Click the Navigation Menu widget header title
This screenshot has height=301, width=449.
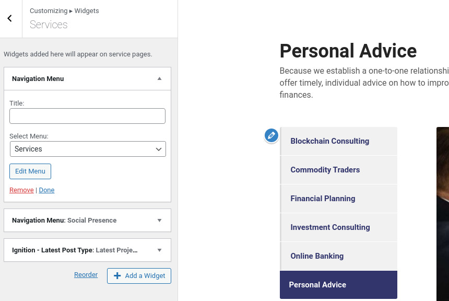[x=38, y=78]
